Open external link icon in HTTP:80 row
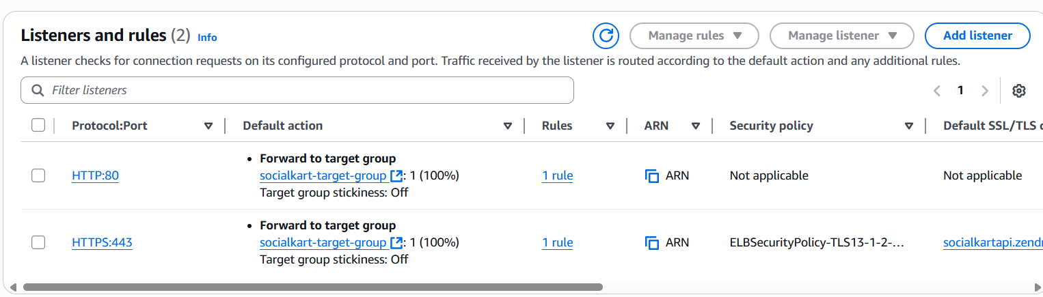This screenshot has height=297, width=1043. [396, 176]
